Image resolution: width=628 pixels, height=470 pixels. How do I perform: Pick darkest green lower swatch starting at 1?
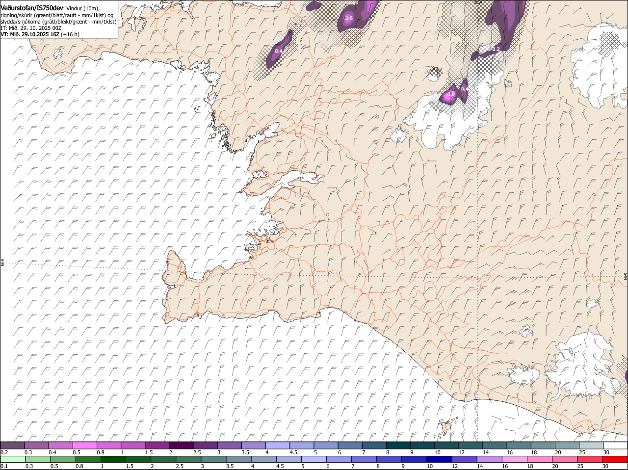[113, 459]
